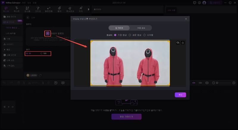Open the Subtitles tab with A icon
Image resolution: width=238 pixels, height=130 pixels.
click(x=81, y=9)
